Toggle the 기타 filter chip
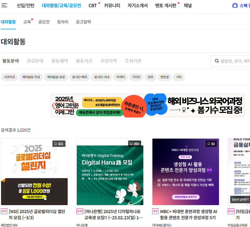 click(x=179, y=77)
